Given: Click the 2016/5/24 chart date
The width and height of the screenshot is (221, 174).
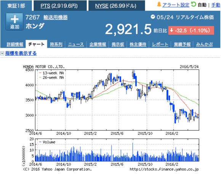Looking at the screenshot, I should pyautogui.click(x=189, y=67).
